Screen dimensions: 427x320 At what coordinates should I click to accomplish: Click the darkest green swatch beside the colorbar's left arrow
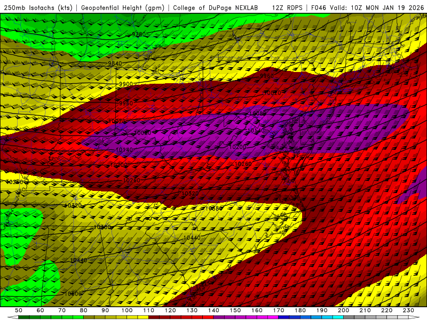[x=24, y=317]
